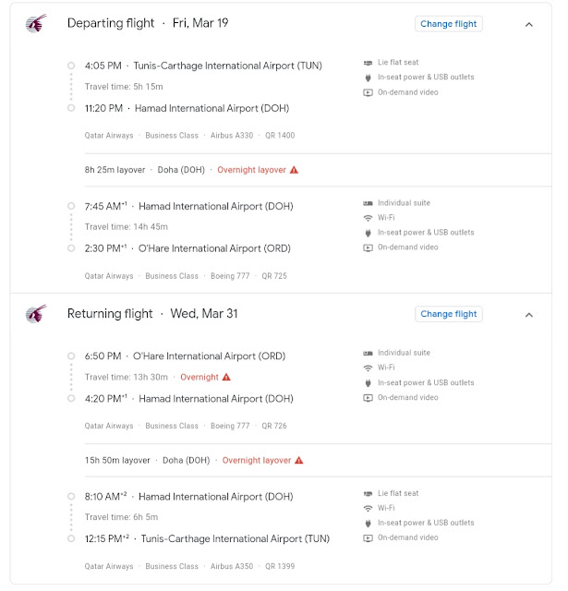Click the 12:15 PM Tunis-Carthage arrival entry

click(x=207, y=538)
